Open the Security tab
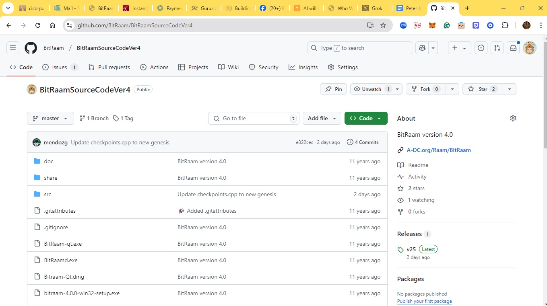547x306 pixels. coord(264,67)
